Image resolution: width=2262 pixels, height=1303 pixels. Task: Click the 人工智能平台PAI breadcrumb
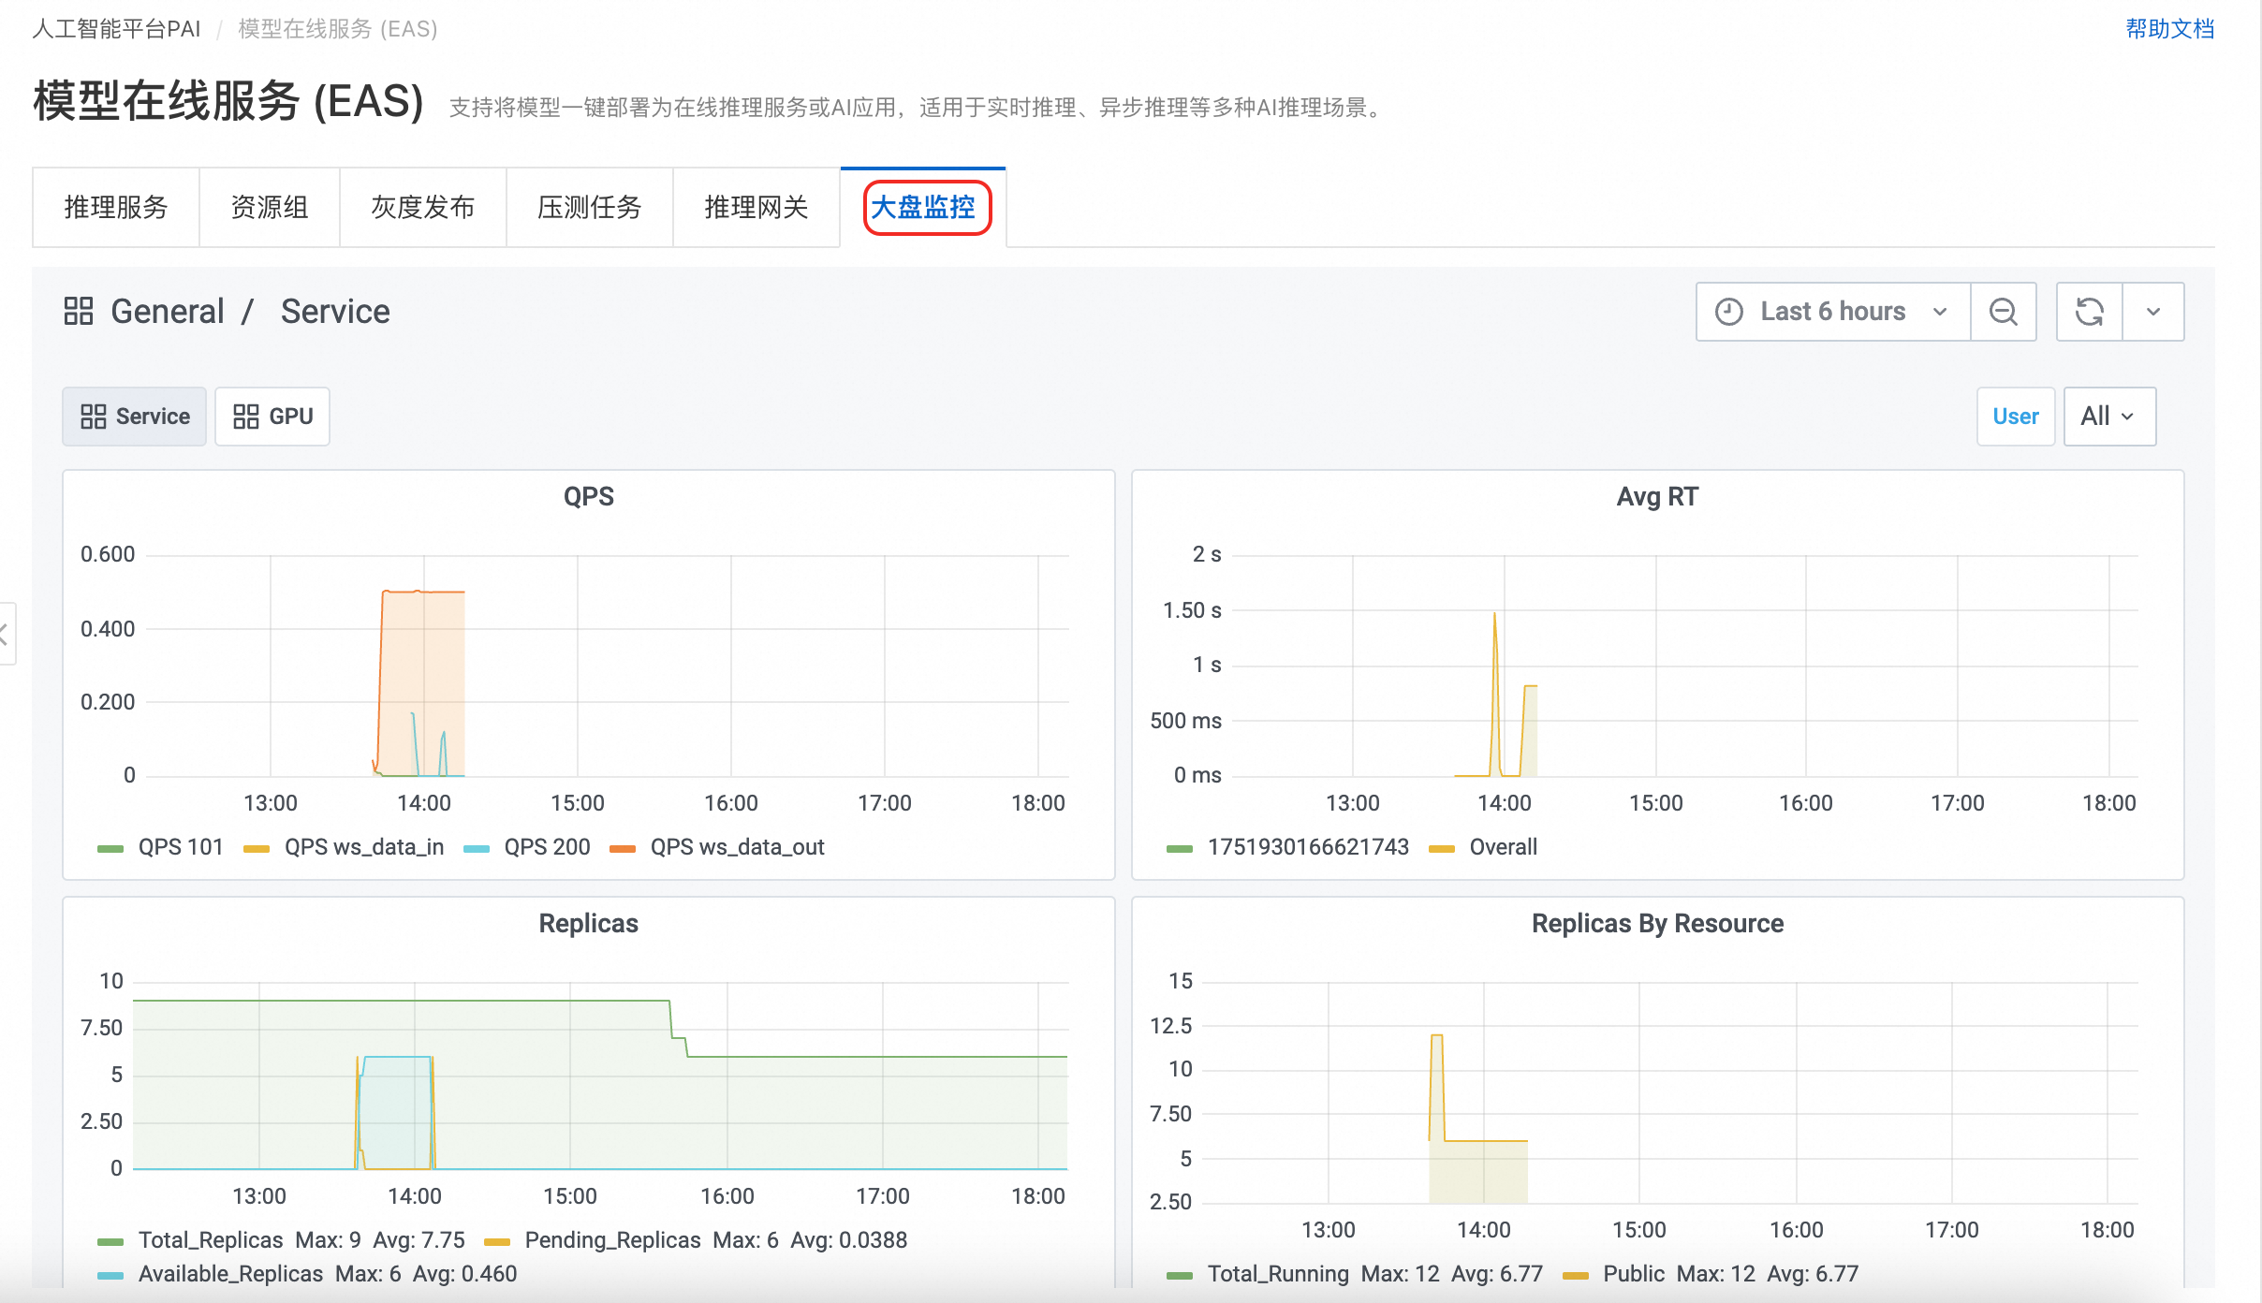[116, 29]
